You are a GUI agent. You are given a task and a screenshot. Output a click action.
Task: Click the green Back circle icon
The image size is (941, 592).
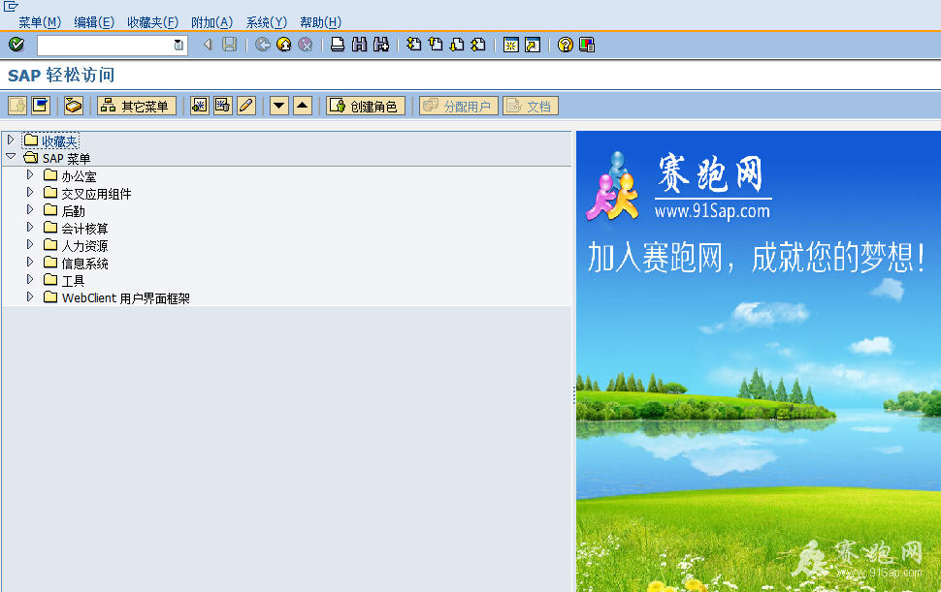pyautogui.click(x=262, y=45)
